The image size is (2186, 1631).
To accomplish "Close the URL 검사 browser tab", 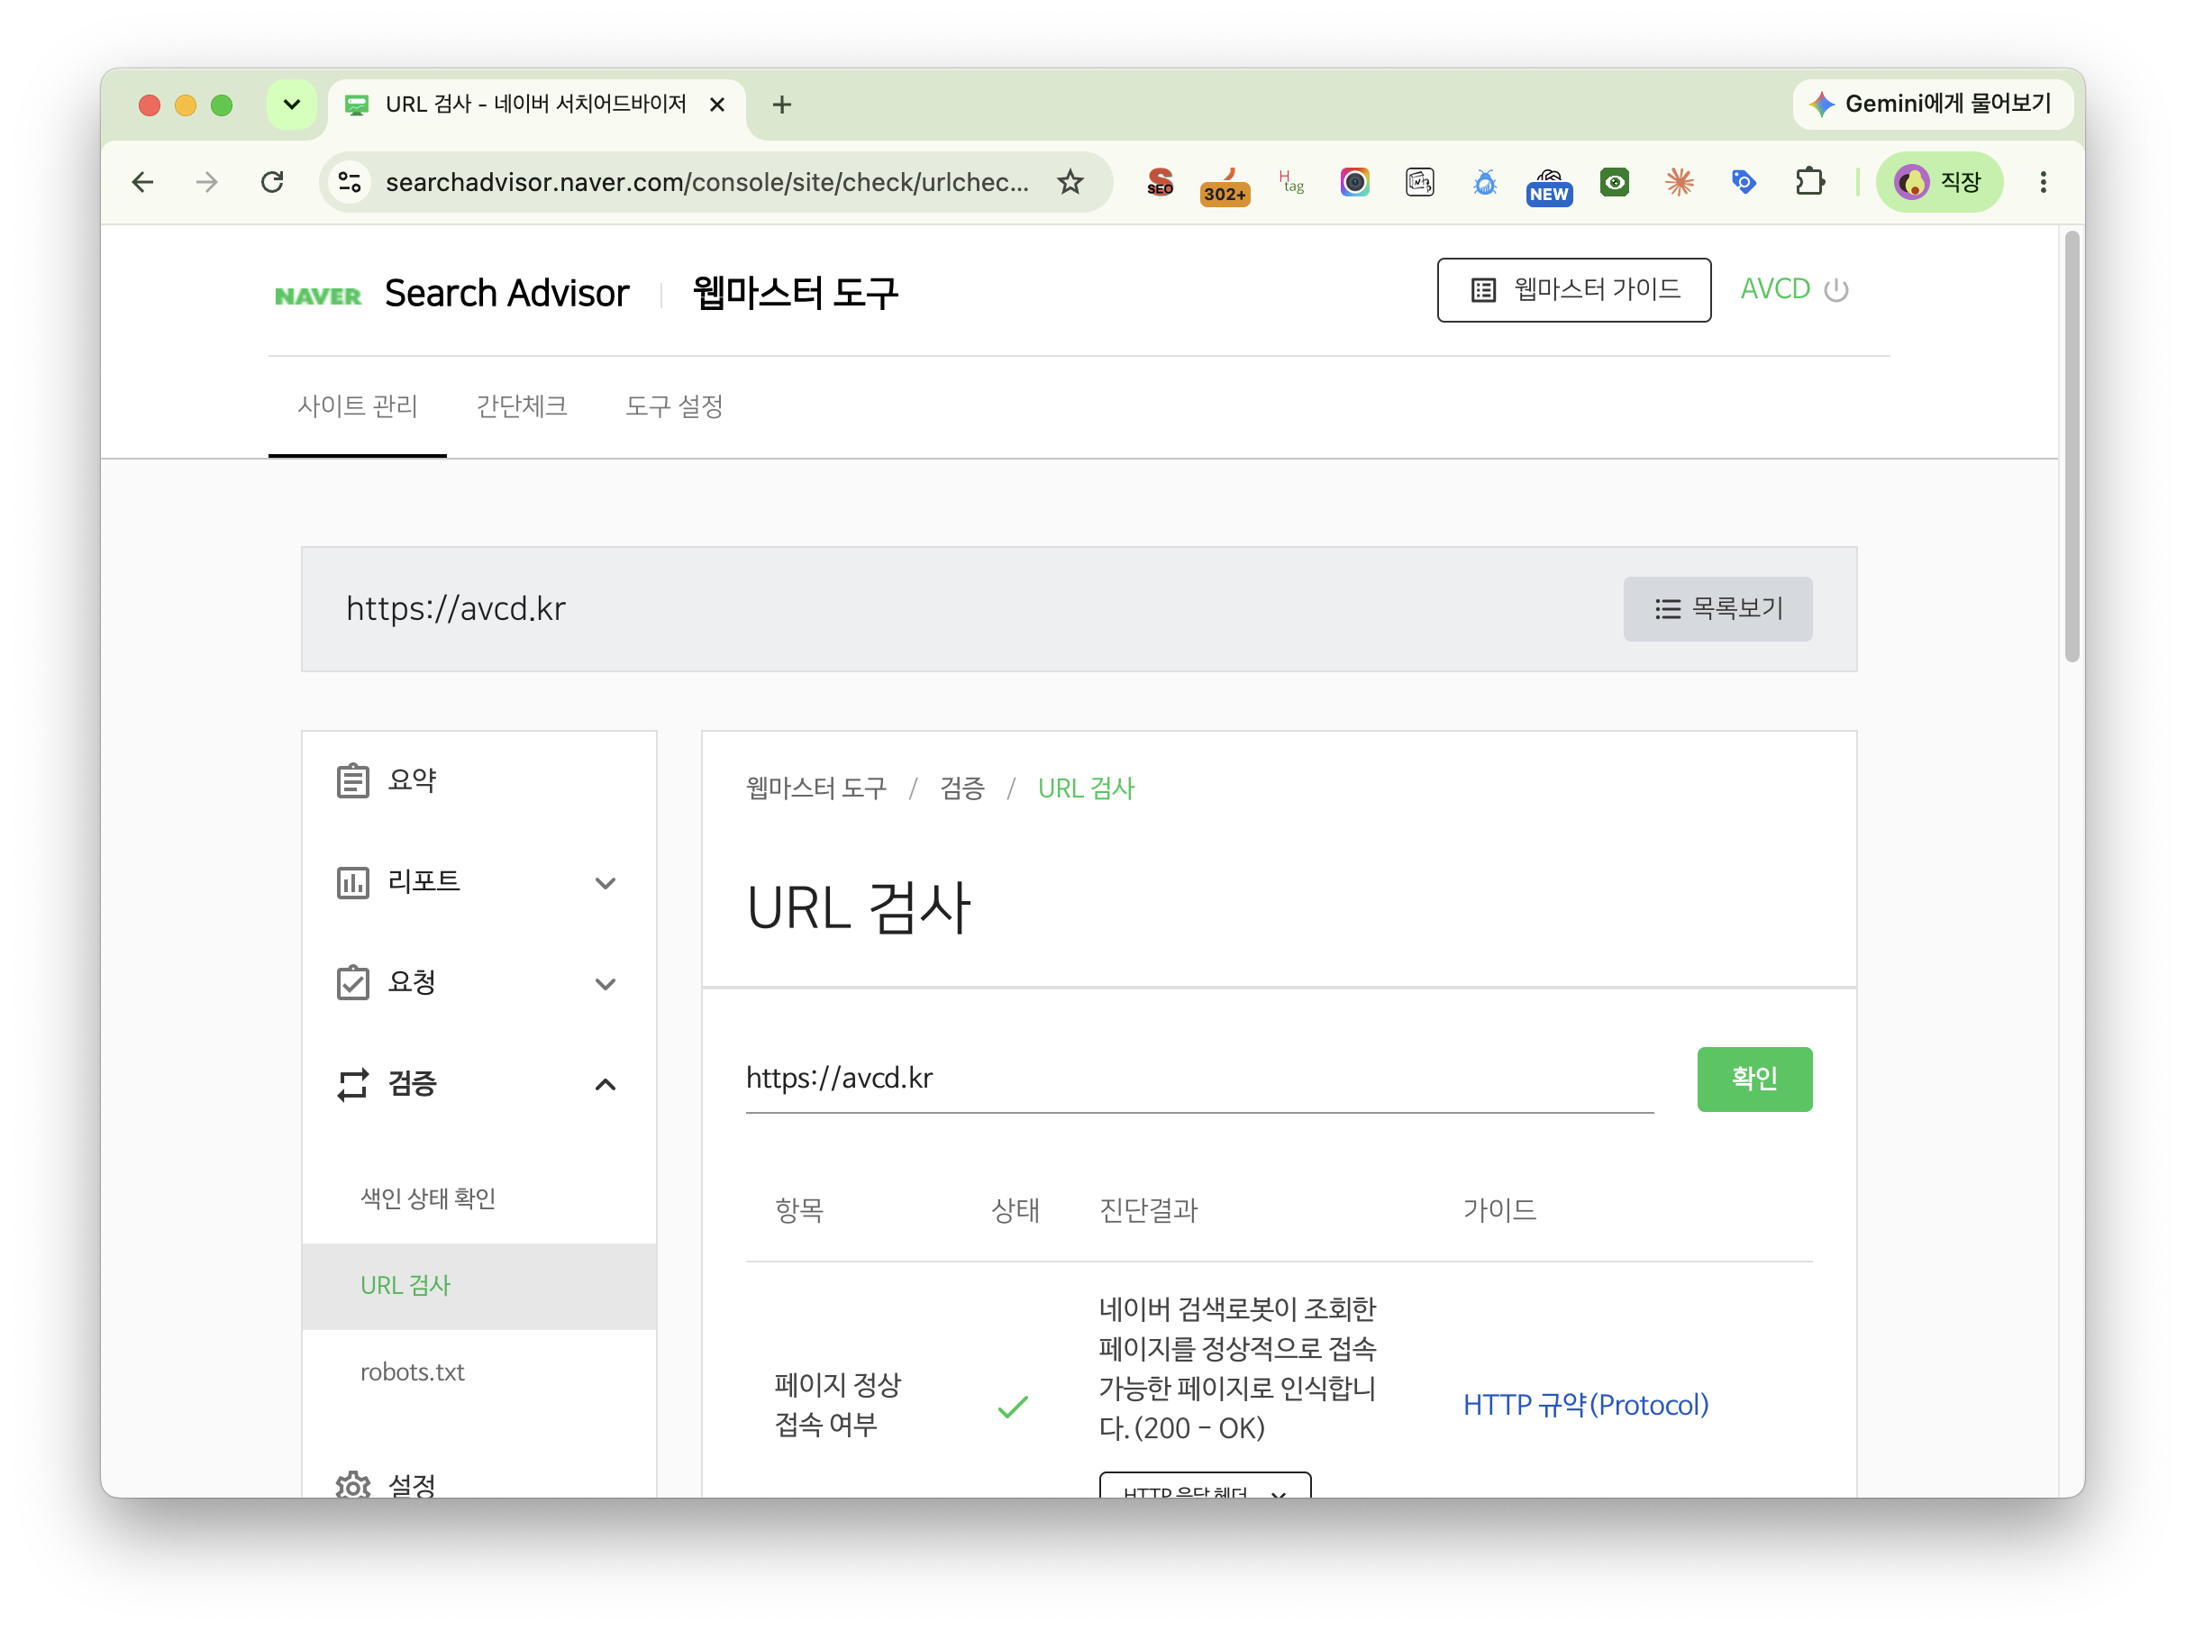I will [x=718, y=105].
